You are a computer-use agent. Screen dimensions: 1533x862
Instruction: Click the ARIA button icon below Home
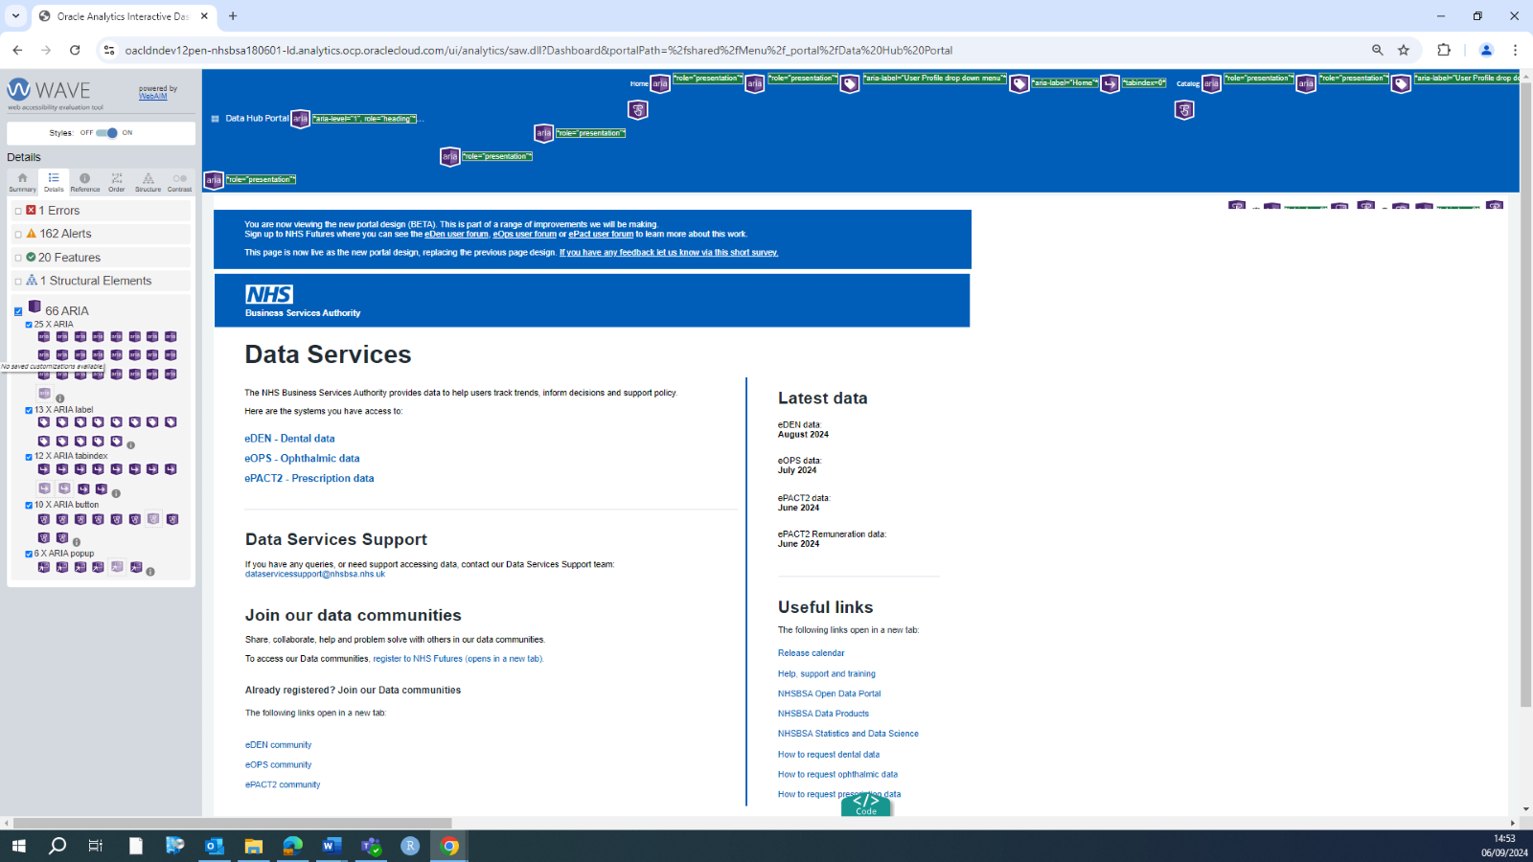638,110
